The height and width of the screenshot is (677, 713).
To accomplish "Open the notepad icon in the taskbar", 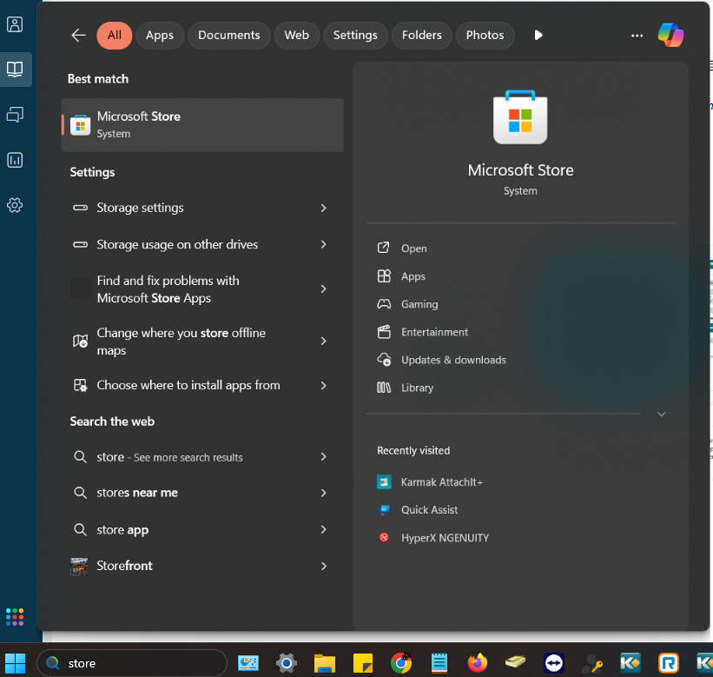I will tap(439, 663).
